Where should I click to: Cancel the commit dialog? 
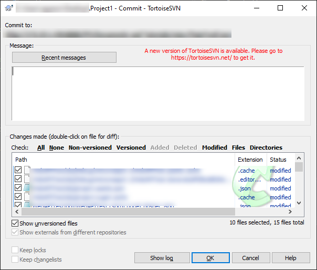coord(251,258)
